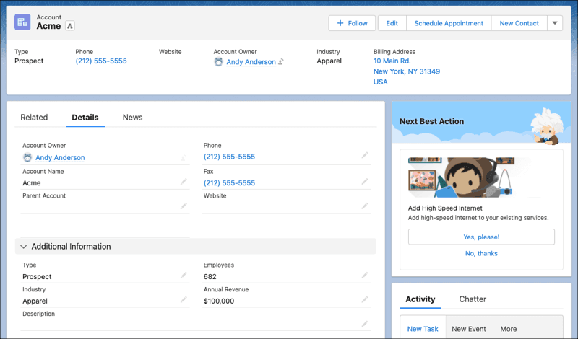The image size is (578, 339).
Task: Change owner icon next to Andy Anderson header
Action: pyautogui.click(x=281, y=62)
